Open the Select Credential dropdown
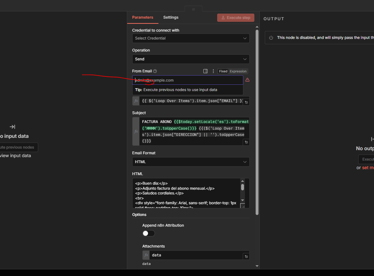 click(x=191, y=38)
